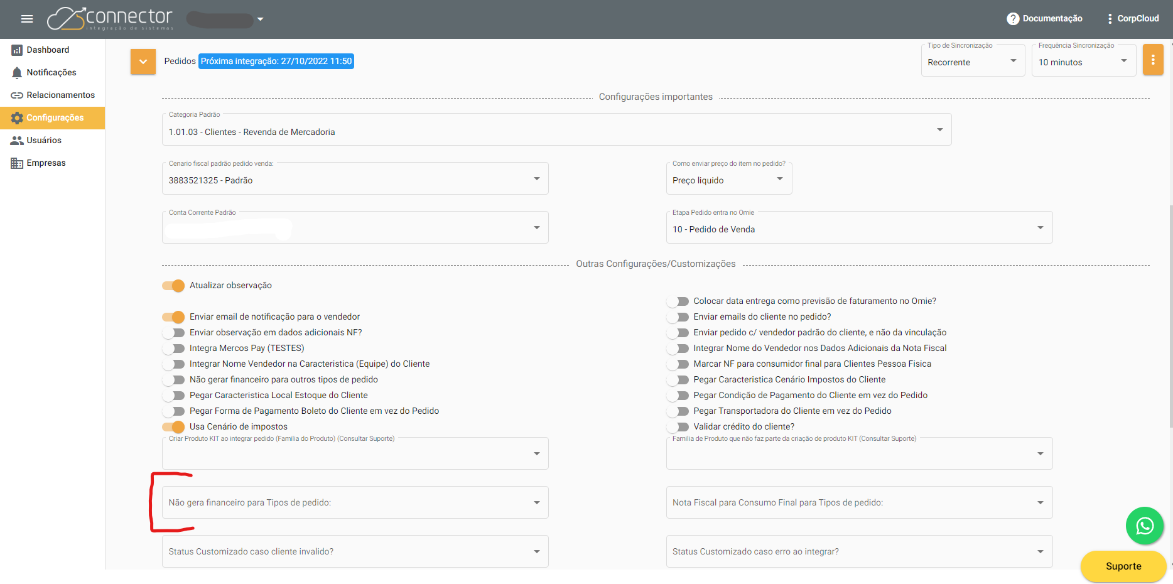The height and width of the screenshot is (584, 1173).
Task: Open Familia de Produto não KIT dropdown
Action: click(x=859, y=454)
